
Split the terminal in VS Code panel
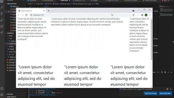pyautogui.click(x=162, y=72)
